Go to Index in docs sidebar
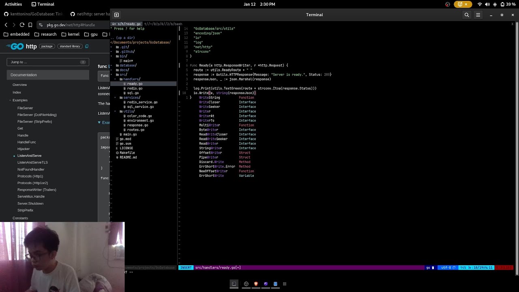Viewport: 519px width, 292px height. point(17,92)
